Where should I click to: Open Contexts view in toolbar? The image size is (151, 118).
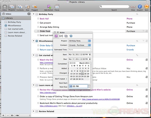[x=20, y=8]
